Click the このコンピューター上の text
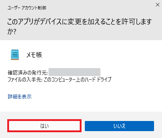 click(x=63, y=80)
